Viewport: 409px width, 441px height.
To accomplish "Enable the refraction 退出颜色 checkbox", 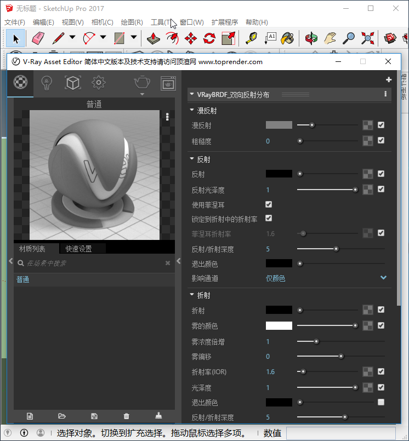I will 381,402.
